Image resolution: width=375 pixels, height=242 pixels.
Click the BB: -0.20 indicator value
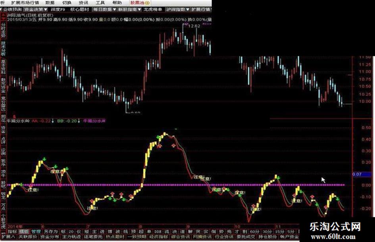(x=67, y=121)
